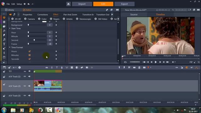Toggle the Seconds time format checkbox
The width and height of the screenshot is (201, 113).
tap(30, 59)
